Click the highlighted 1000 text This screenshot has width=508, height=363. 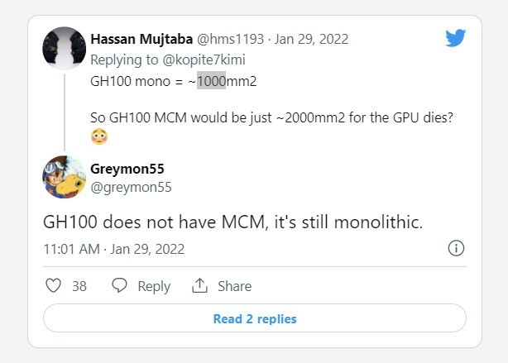pos(211,82)
